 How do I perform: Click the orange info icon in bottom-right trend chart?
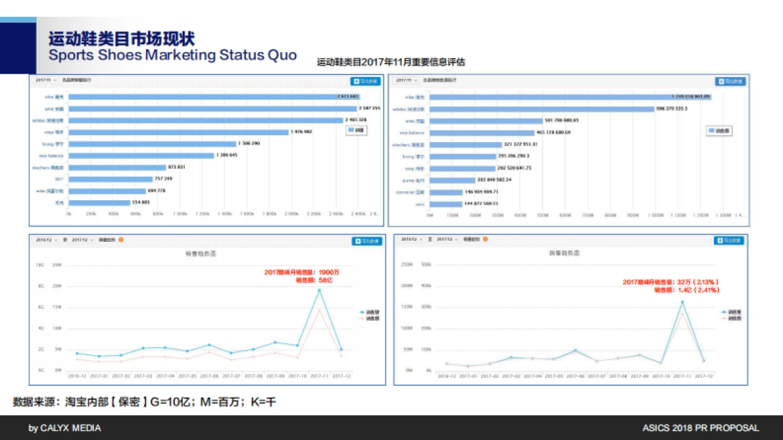pos(486,239)
